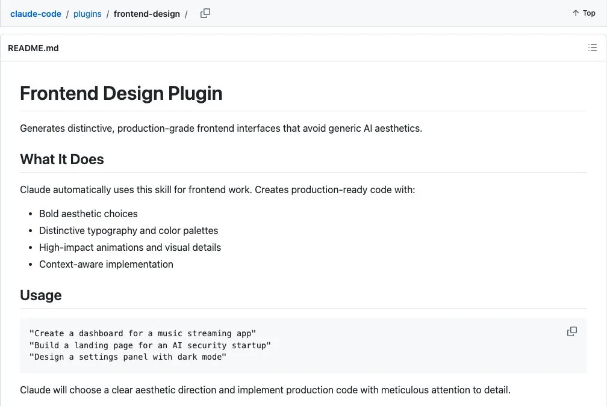Click the Frontend Design Plugin heading
The height and width of the screenshot is (406, 607).
click(x=121, y=94)
